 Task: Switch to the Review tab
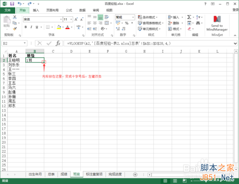tap(96, 10)
